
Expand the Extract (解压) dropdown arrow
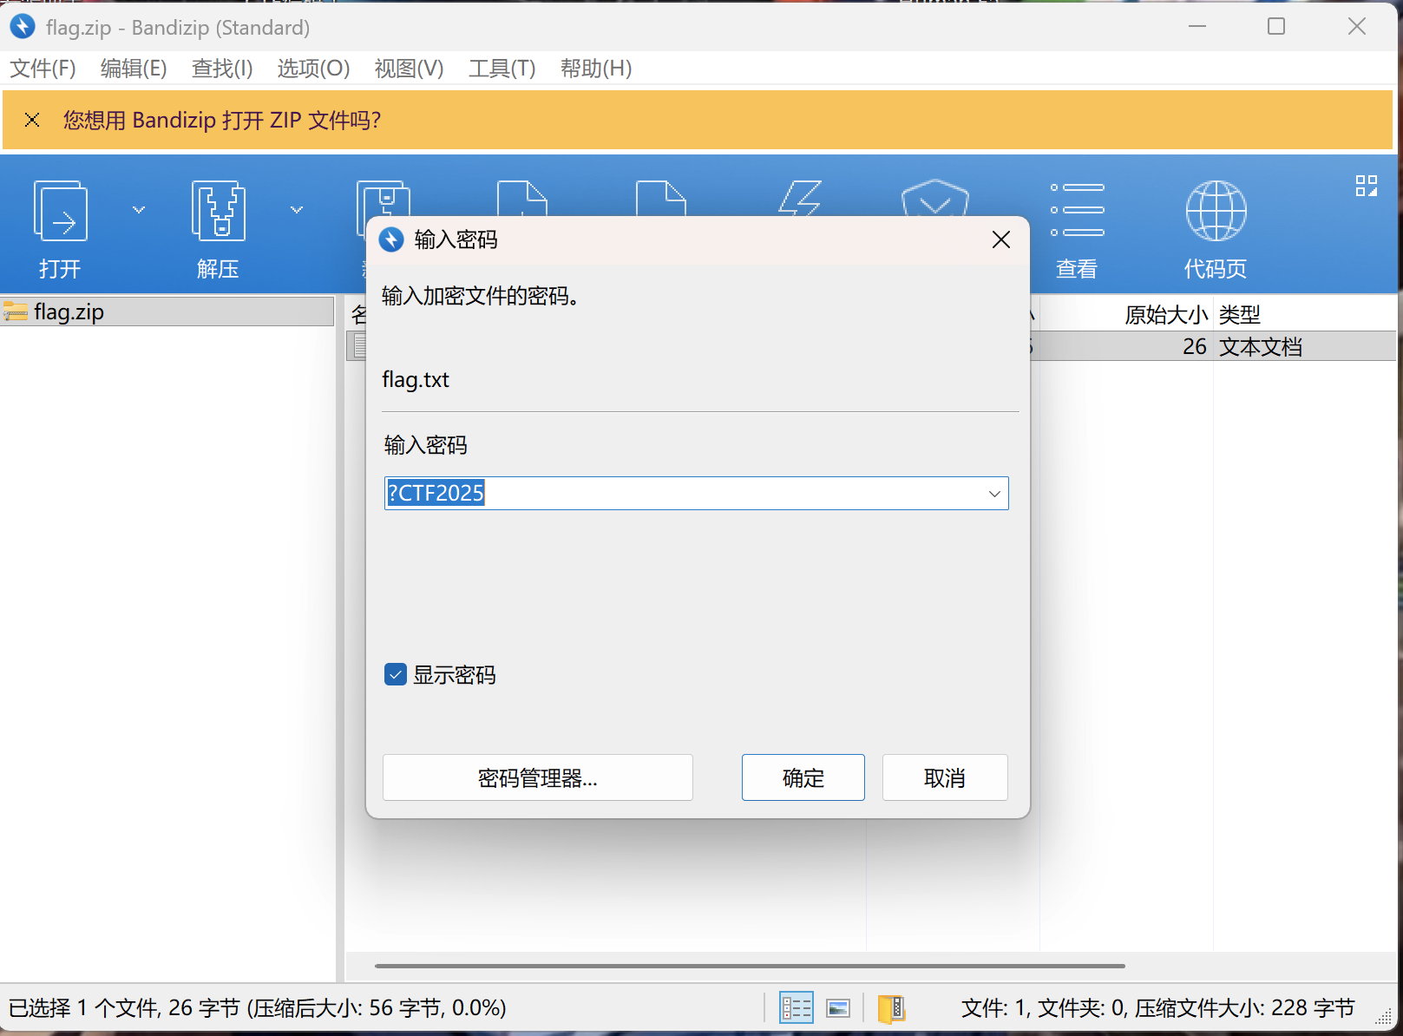[x=297, y=210]
